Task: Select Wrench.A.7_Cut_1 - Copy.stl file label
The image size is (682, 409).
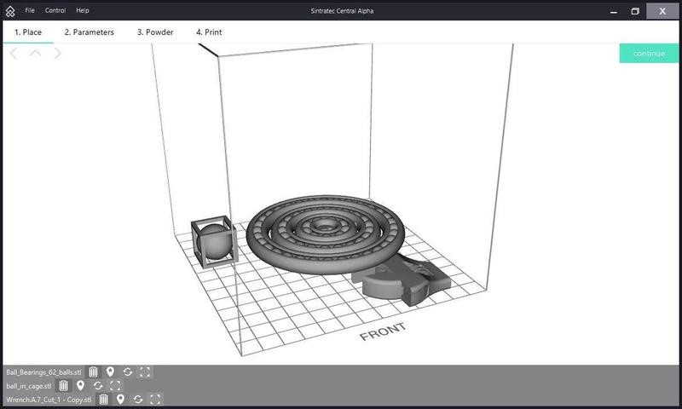Action: click(49, 399)
